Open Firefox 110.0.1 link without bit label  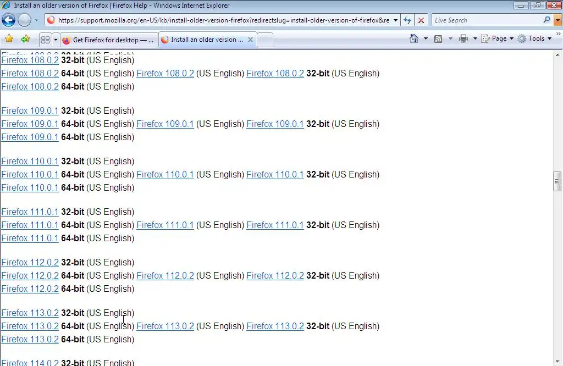[x=165, y=174]
